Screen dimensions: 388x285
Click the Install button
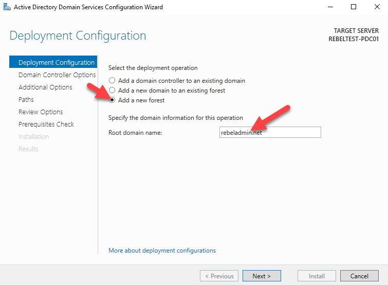317,276
